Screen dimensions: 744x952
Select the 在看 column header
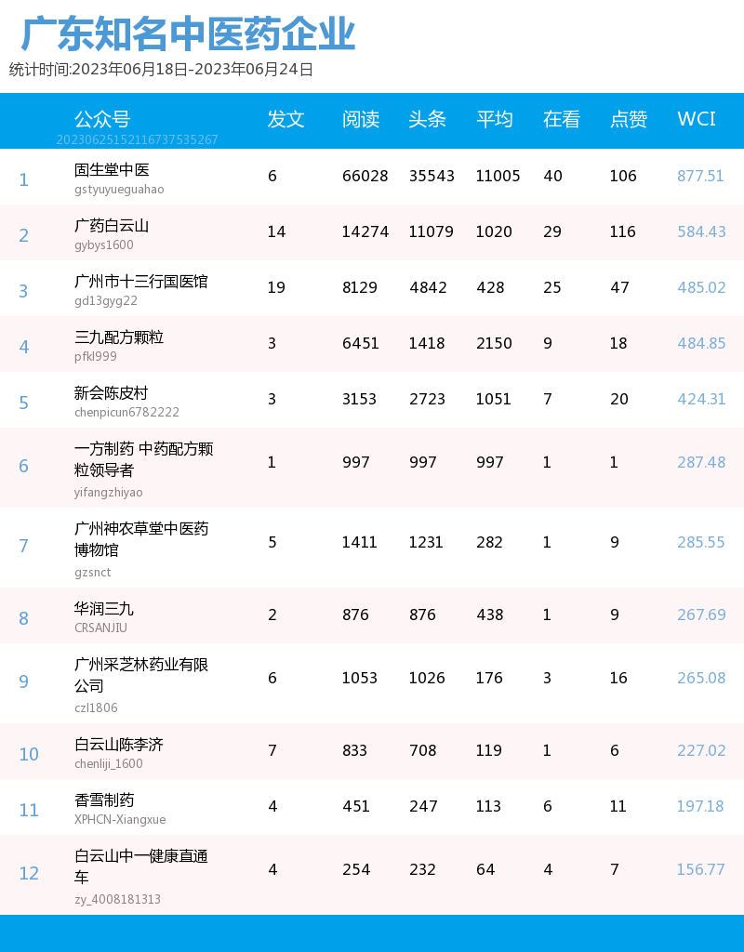click(x=561, y=119)
